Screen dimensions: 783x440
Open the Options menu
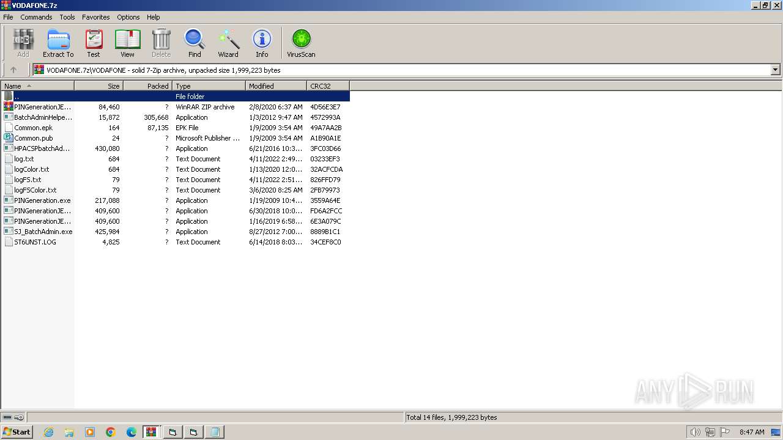point(128,17)
